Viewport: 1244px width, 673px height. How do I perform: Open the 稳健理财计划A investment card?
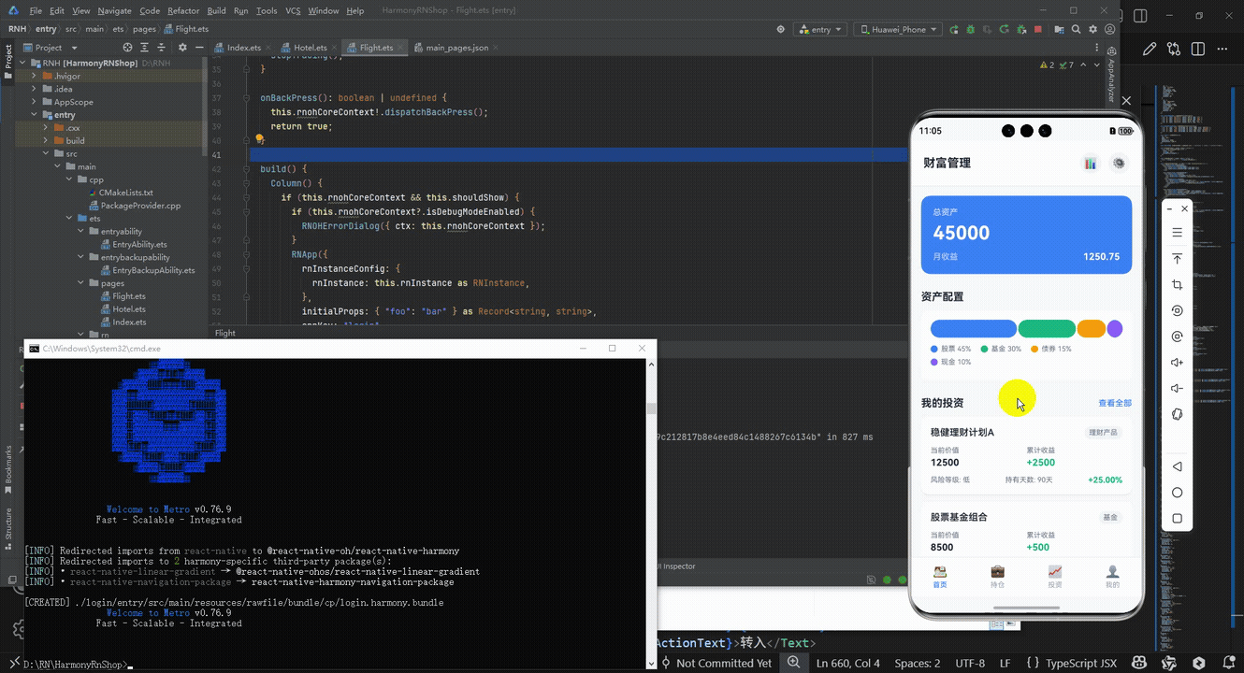point(1026,457)
